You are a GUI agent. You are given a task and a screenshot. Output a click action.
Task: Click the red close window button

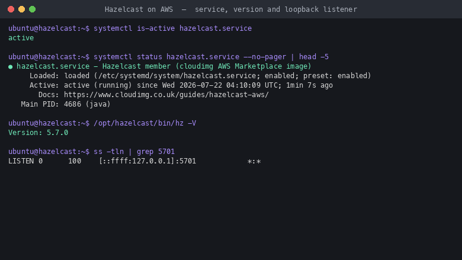(x=11, y=9)
